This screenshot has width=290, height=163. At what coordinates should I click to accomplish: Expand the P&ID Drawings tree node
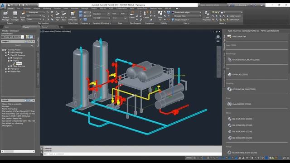point(6,53)
